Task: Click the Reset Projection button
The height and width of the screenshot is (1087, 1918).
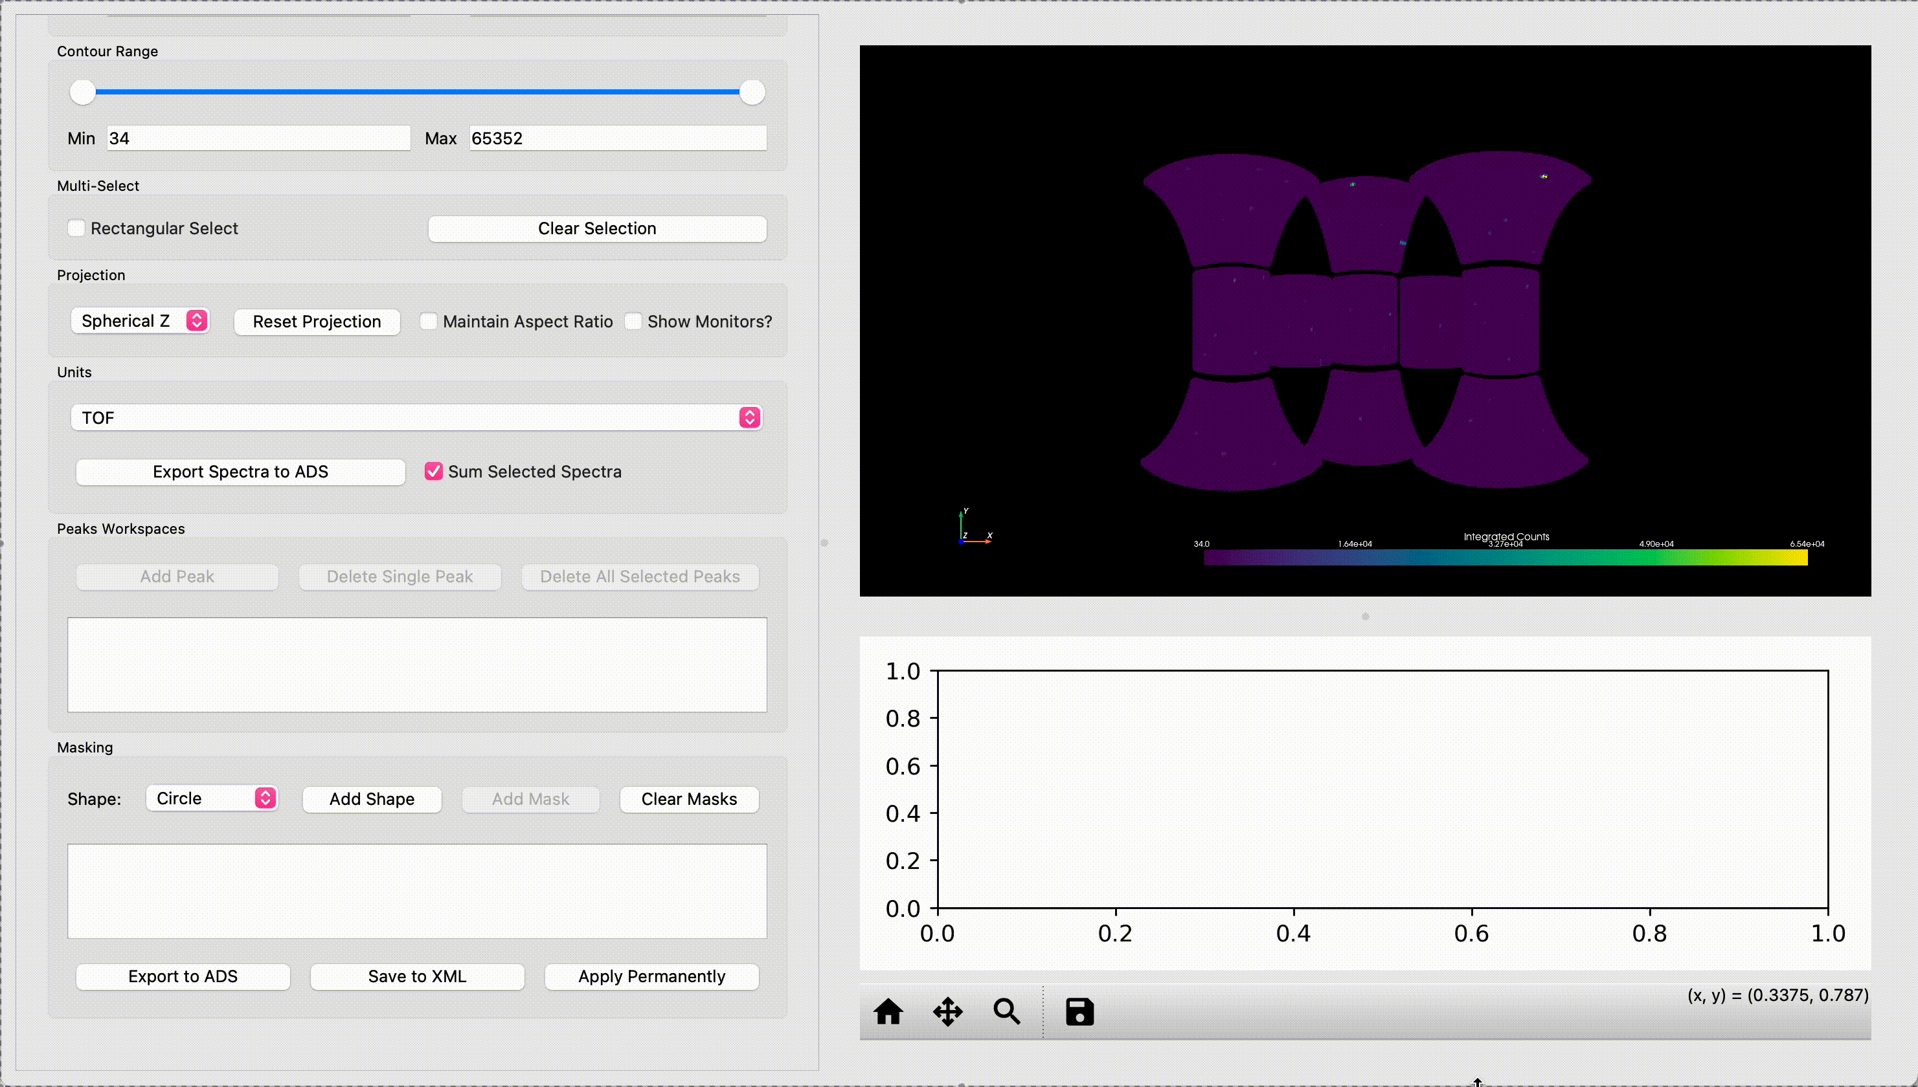Action: [317, 321]
